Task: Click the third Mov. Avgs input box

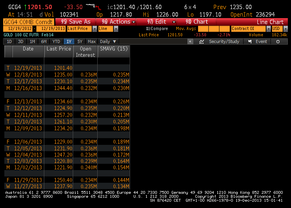Action: 225,29
